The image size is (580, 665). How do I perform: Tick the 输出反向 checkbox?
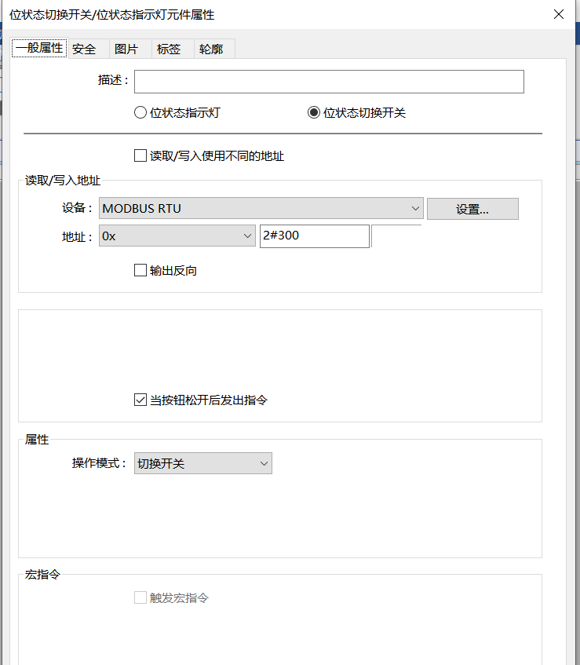(140, 271)
